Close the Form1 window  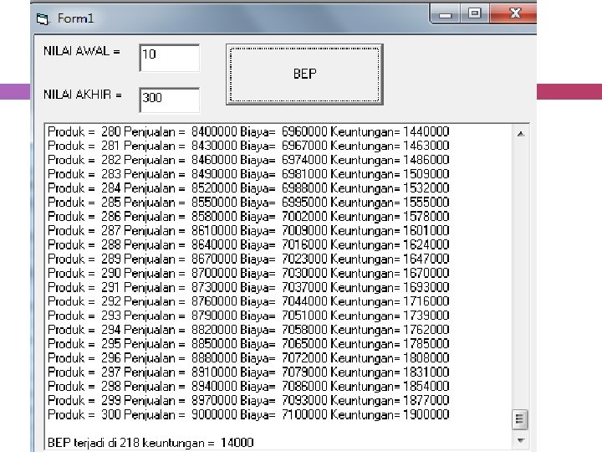coord(514,14)
